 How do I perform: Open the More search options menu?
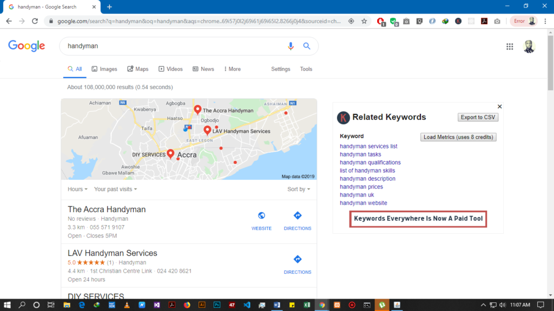[232, 69]
